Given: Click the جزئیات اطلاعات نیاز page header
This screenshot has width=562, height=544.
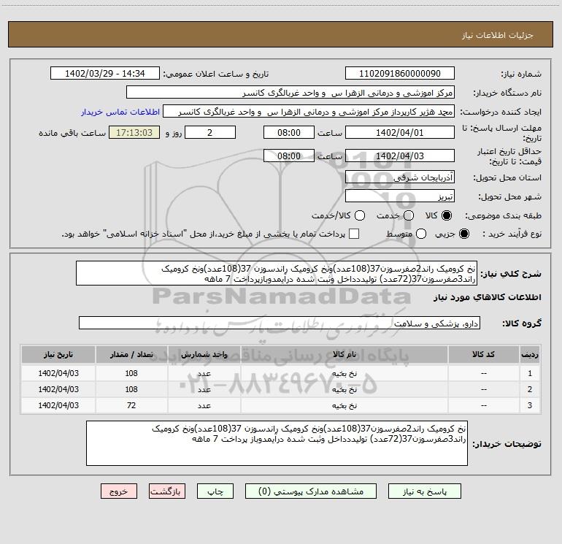Looking at the screenshot, I should tap(498, 35).
